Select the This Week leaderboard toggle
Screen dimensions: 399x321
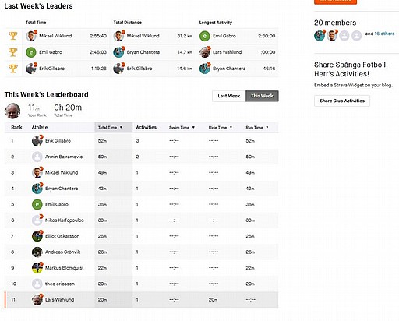pyautogui.click(x=262, y=96)
